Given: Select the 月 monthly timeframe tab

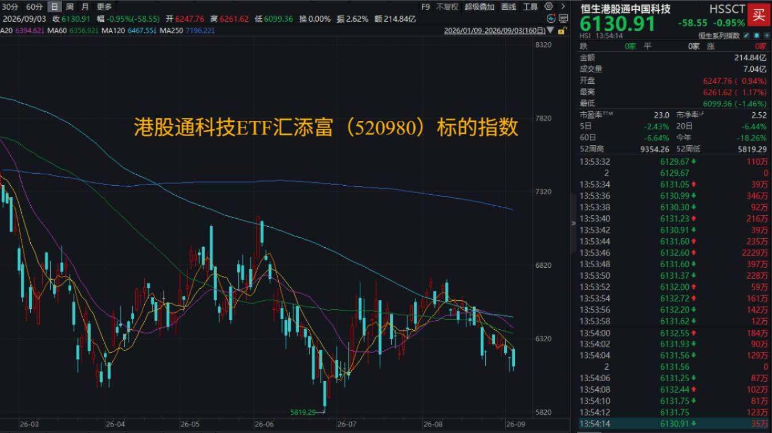Looking at the screenshot, I should pyautogui.click(x=85, y=7).
